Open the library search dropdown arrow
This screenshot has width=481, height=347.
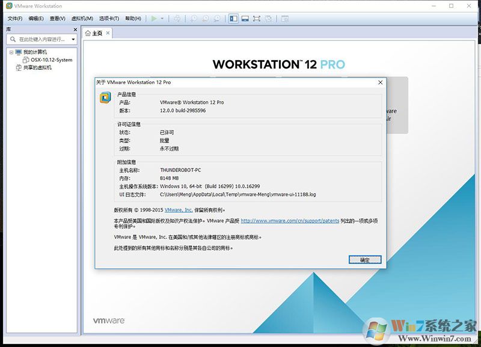point(73,40)
